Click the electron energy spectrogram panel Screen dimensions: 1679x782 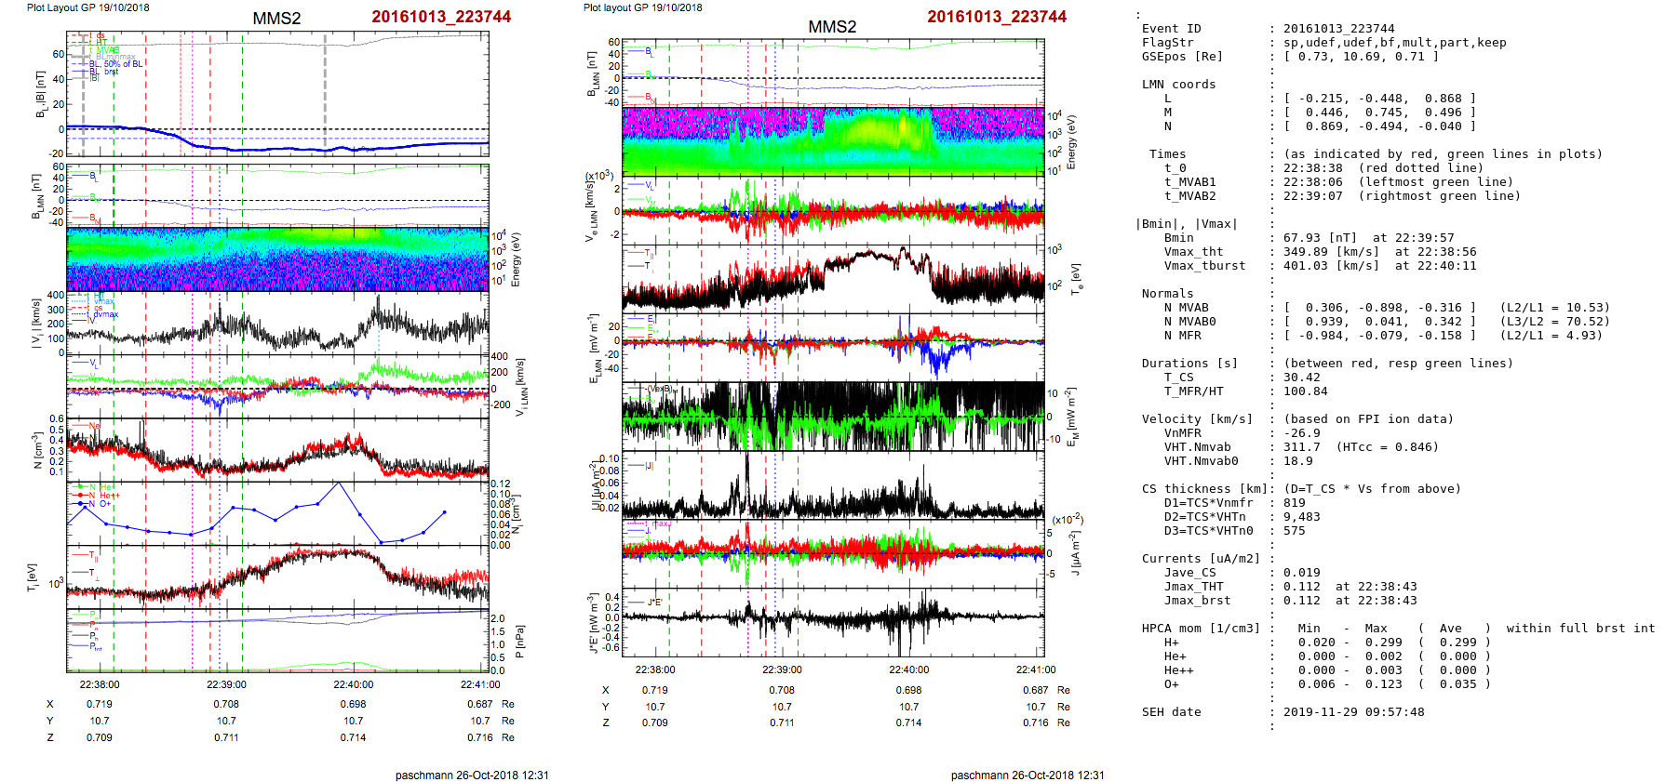[832, 140]
